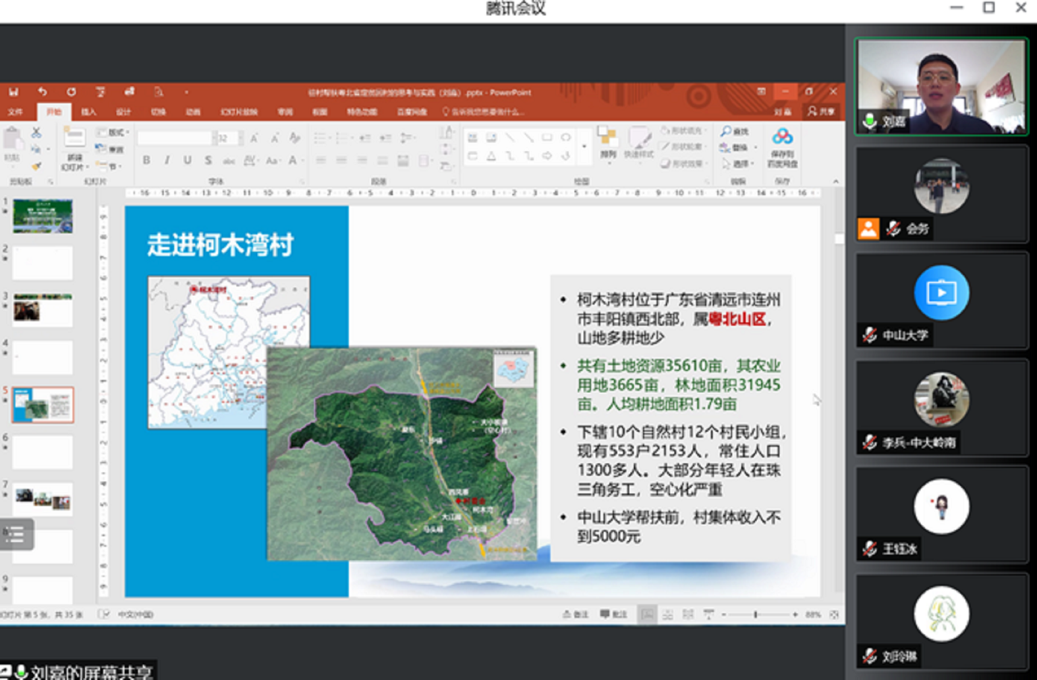Screen dimensions: 1037x680
Task: Open the 插入 ribbon tab
Action: click(89, 112)
